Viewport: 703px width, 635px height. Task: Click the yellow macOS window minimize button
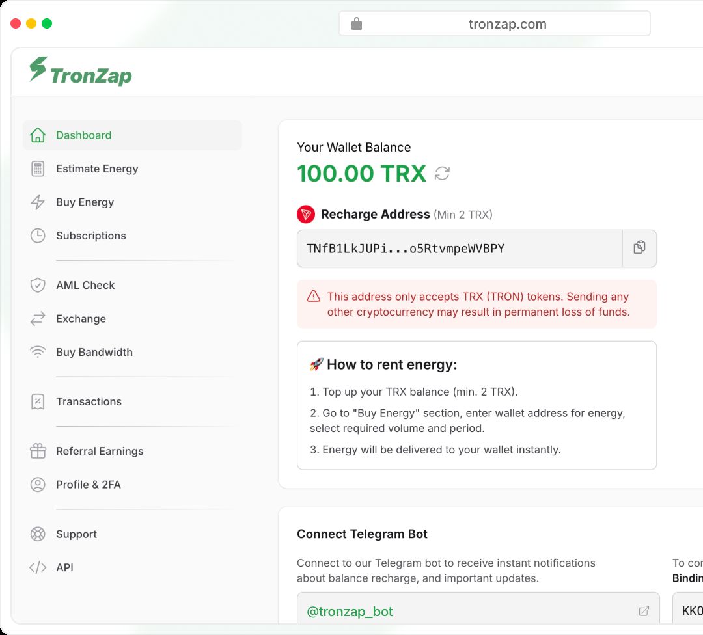click(31, 23)
